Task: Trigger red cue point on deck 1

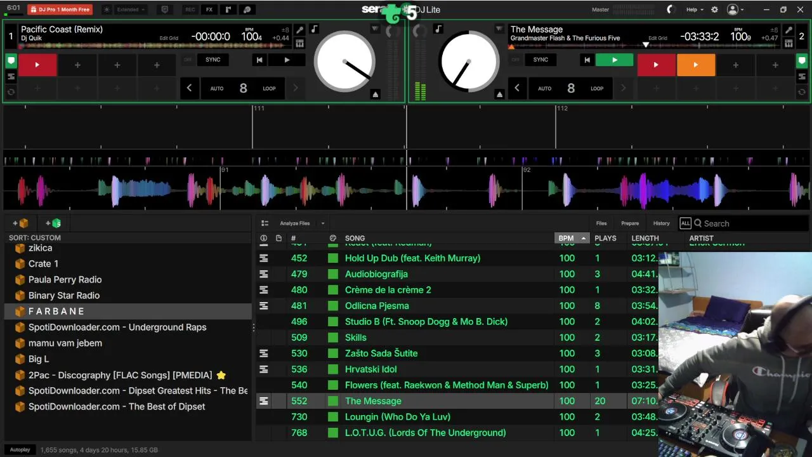Action: (37, 65)
